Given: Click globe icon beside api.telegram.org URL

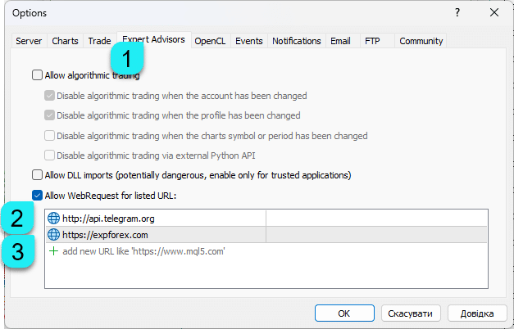Looking at the screenshot, I should (54, 219).
